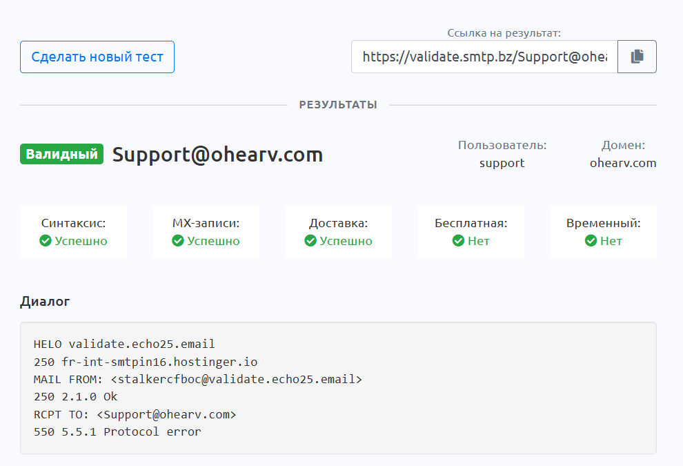Click the MX-записи status card
Screen dimensions: 683x466
206,232
